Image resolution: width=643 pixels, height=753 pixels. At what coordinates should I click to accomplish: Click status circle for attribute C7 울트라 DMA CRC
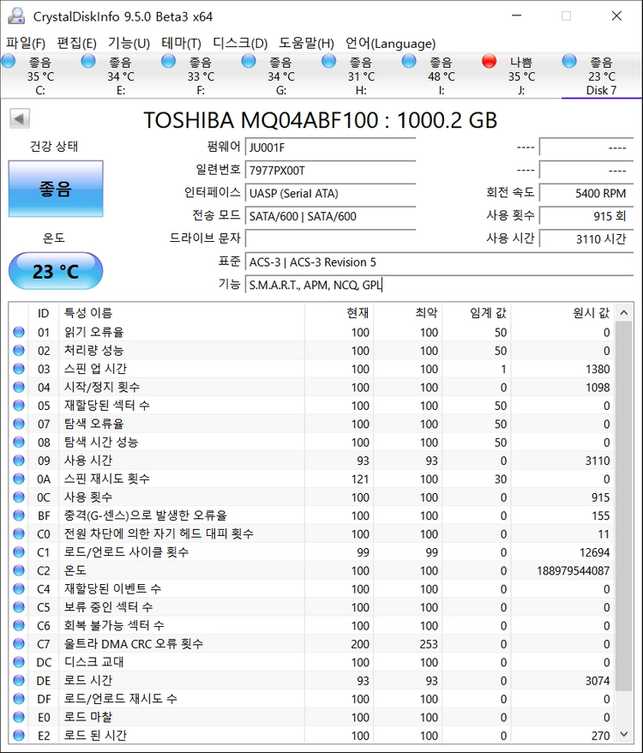[19, 644]
